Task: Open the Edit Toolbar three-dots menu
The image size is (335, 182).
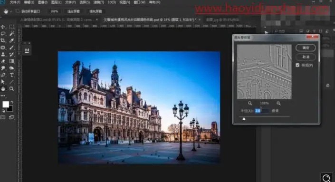Action: (x=3, y=96)
